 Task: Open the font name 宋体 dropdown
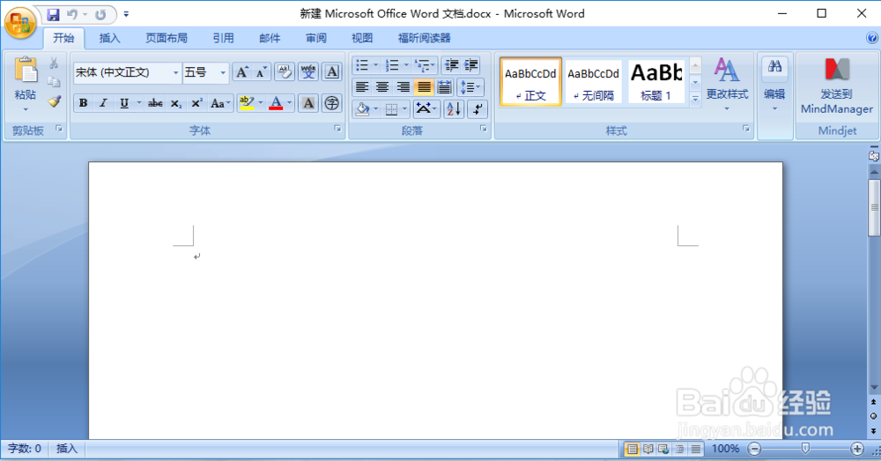click(175, 72)
